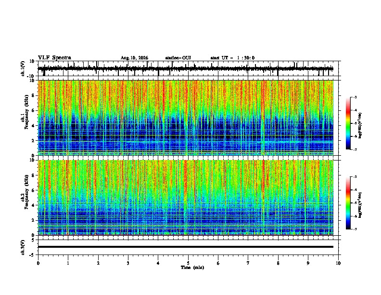The height and width of the screenshot is (295, 381).
Task: Click time axis tick label "7"
Action: tap(248, 263)
